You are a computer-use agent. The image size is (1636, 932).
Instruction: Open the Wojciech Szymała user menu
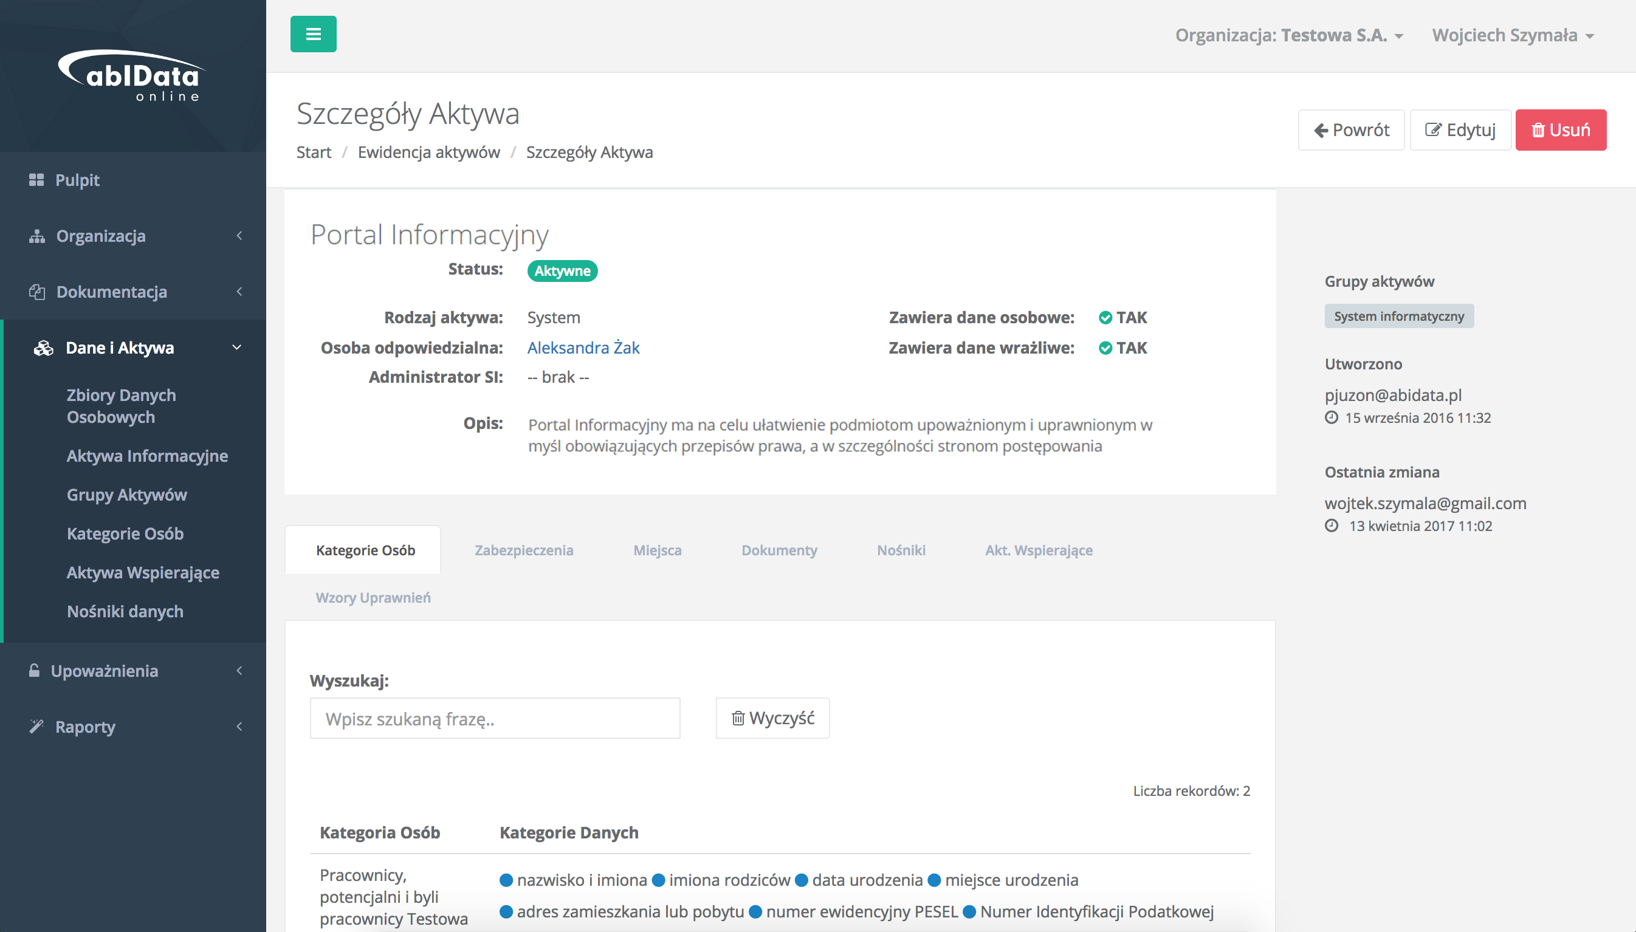(x=1513, y=35)
